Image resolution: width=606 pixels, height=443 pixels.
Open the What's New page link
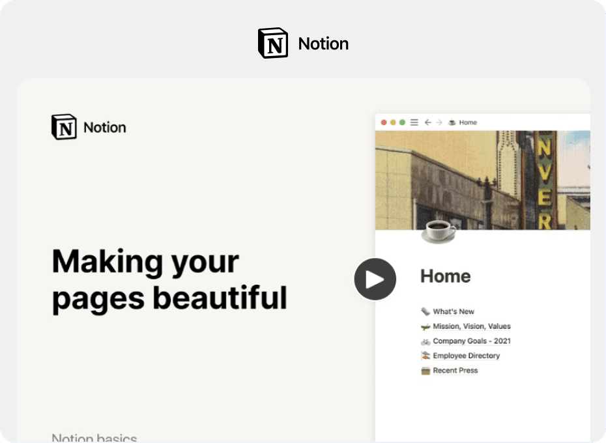click(x=454, y=311)
